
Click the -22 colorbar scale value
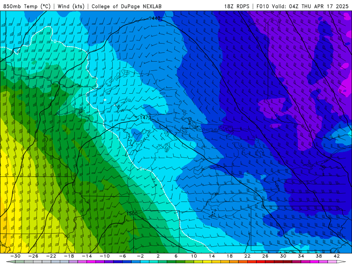pyautogui.click(x=51, y=256)
